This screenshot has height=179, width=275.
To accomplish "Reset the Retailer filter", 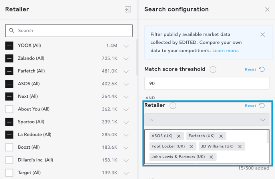I will (255, 106).
